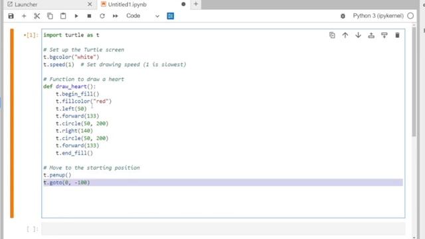Click the t.end_fill() line
This screenshot has width=425, height=239.
[x=74, y=153]
